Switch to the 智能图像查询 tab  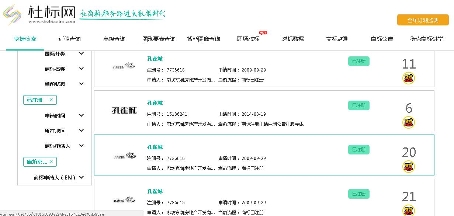point(204,39)
